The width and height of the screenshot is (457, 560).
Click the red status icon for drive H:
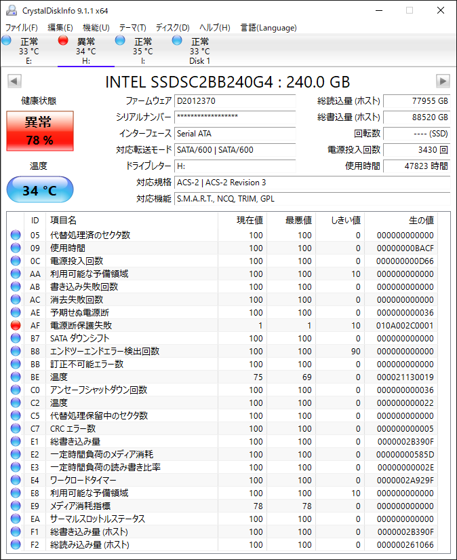(64, 41)
